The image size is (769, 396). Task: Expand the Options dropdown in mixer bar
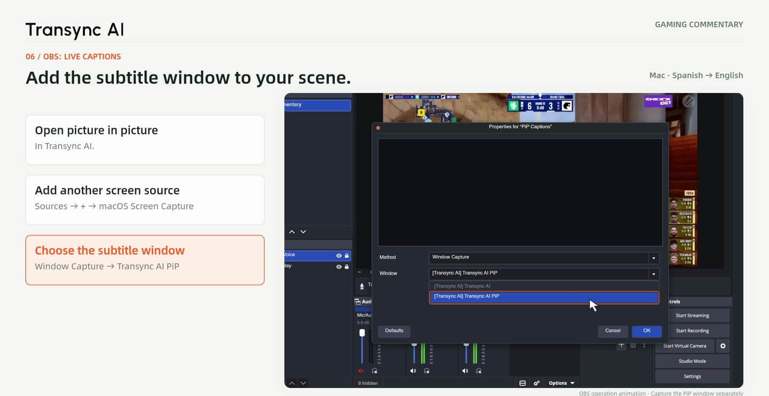point(562,383)
